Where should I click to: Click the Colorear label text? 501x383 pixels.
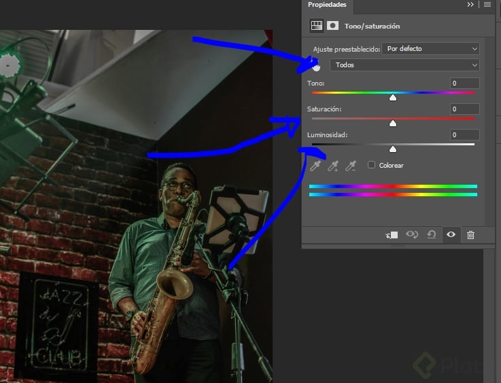391,165
